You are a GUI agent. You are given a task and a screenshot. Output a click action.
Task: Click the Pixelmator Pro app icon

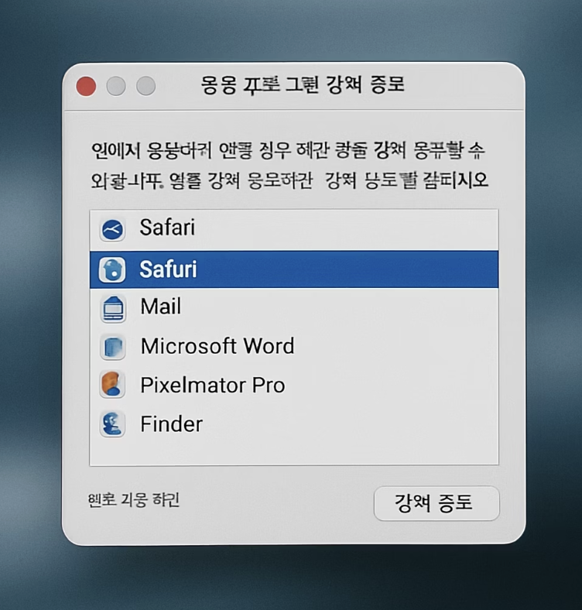(x=112, y=385)
